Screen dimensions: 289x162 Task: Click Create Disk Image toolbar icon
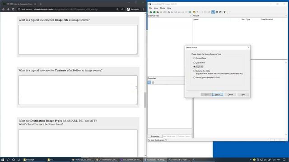point(169,12)
